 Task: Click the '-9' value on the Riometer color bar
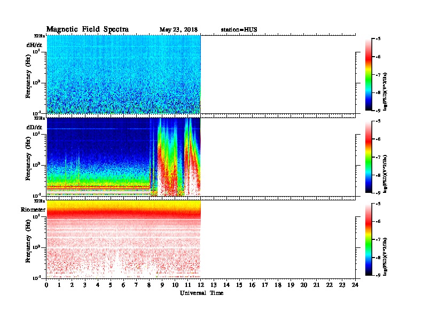[x=378, y=275]
